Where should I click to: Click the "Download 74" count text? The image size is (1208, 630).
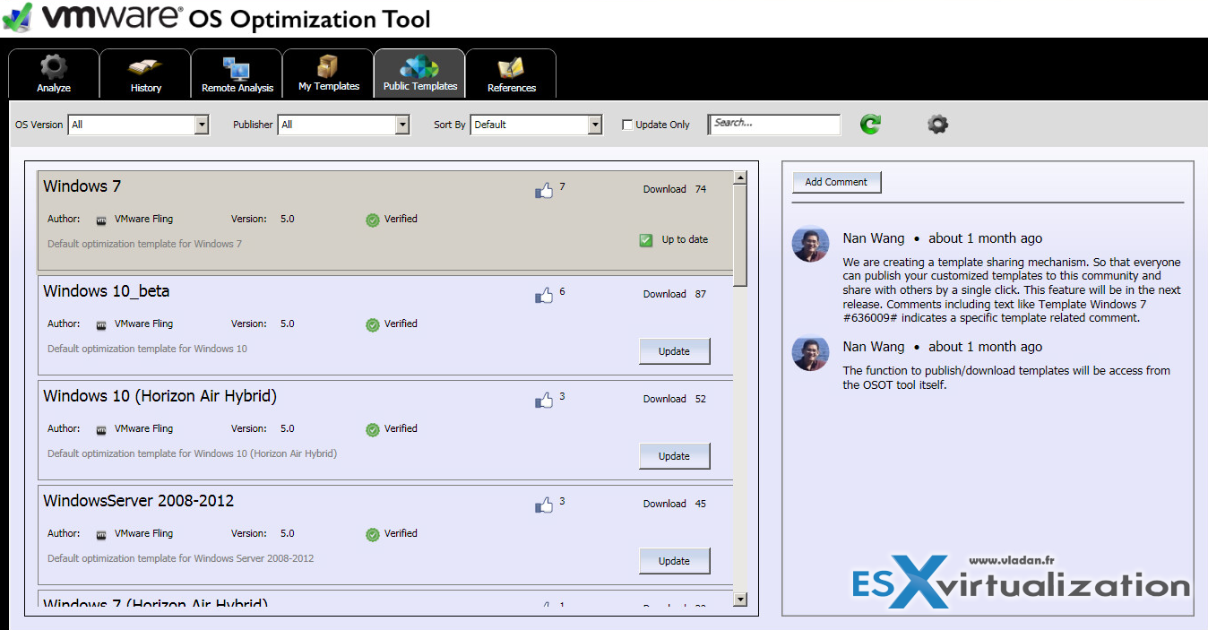pos(675,190)
